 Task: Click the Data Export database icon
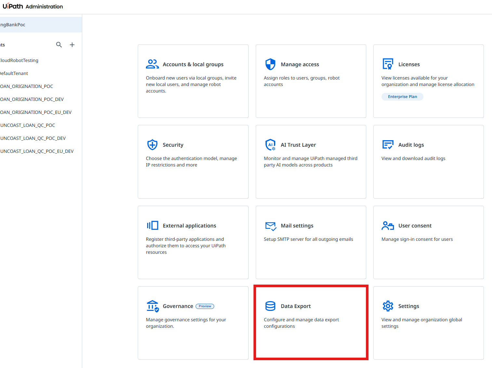[x=270, y=306]
